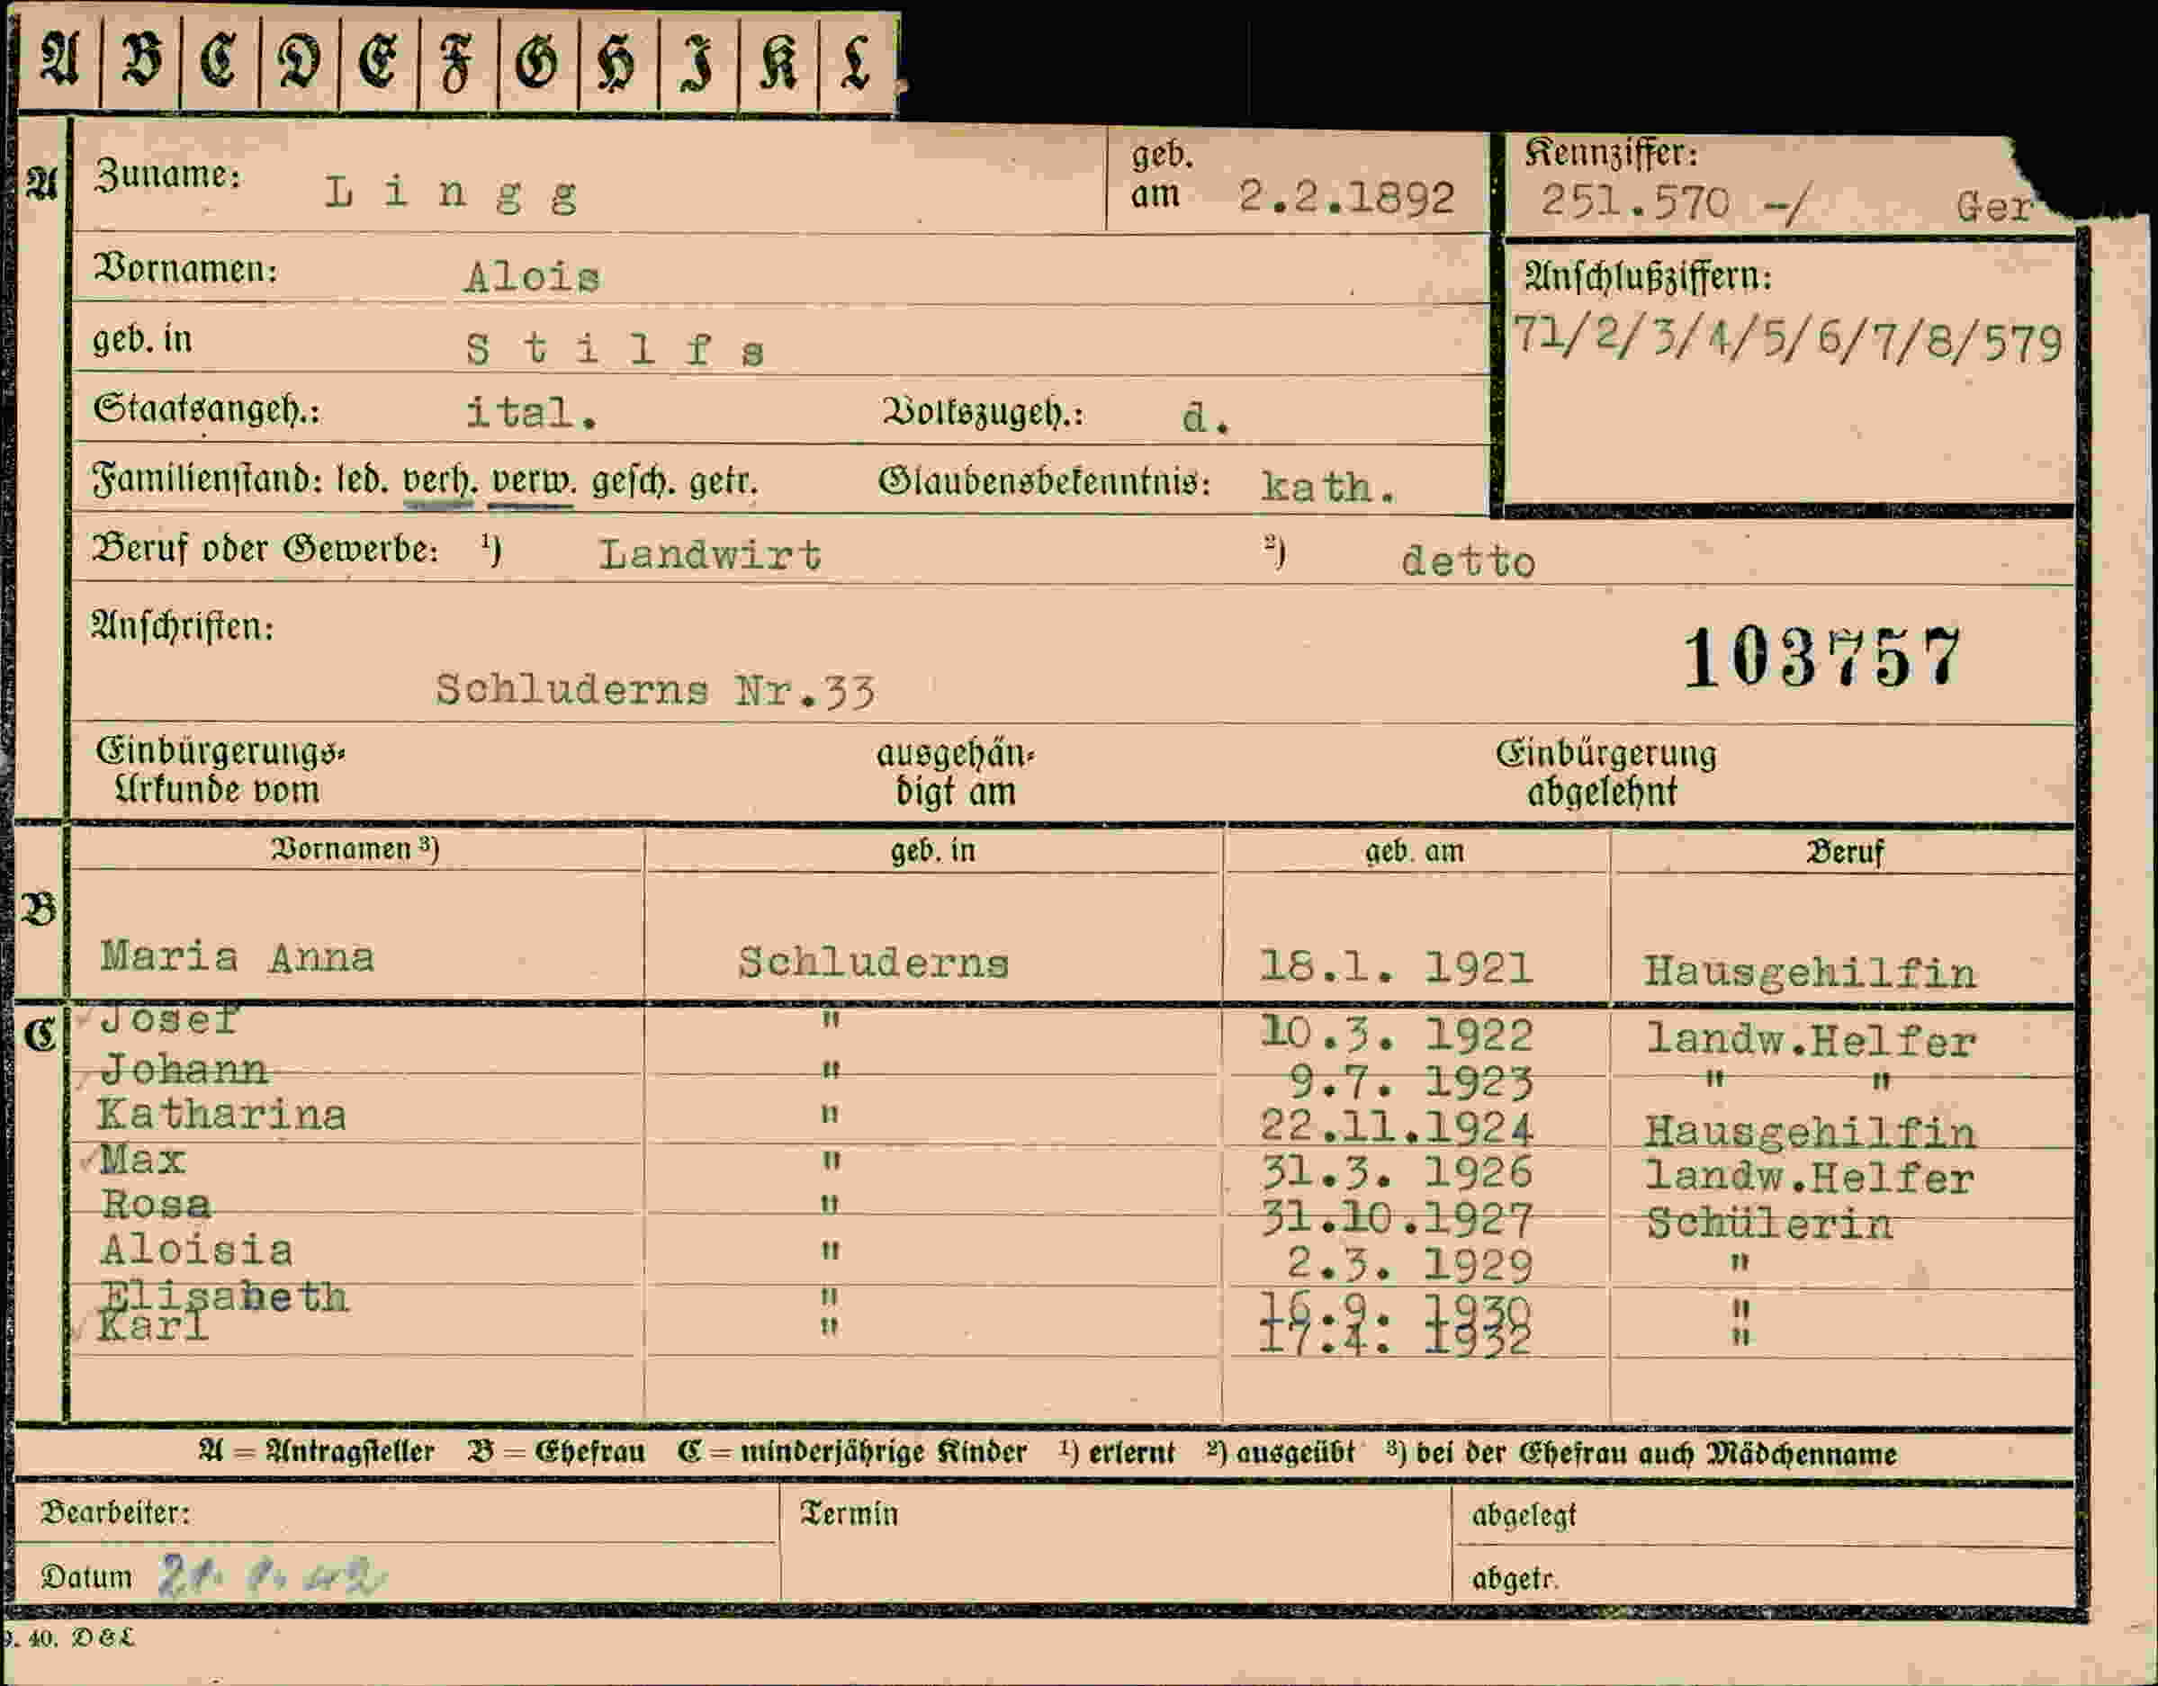Click the 'Vornamen:' label in section A
This screenshot has height=1686, width=2158.
click(x=184, y=269)
